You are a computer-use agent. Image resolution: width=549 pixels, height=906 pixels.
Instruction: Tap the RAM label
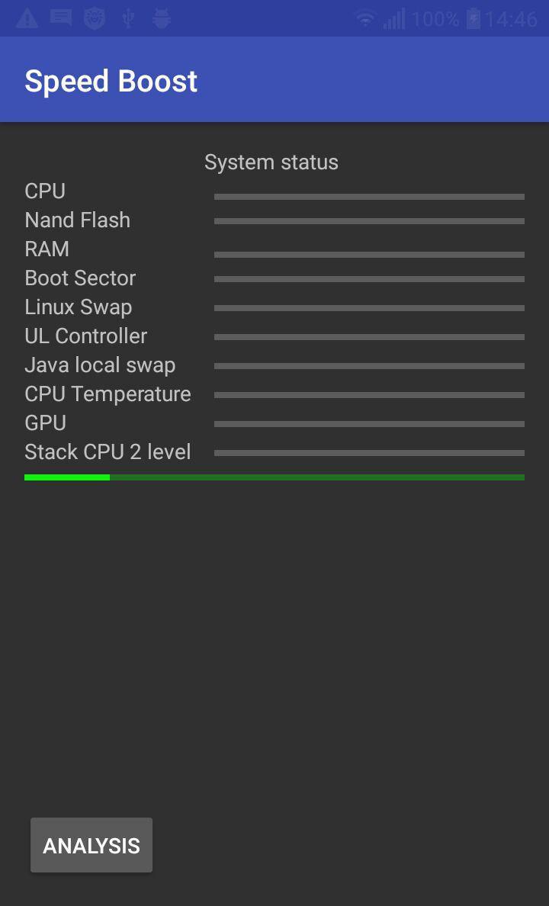coord(47,249)
